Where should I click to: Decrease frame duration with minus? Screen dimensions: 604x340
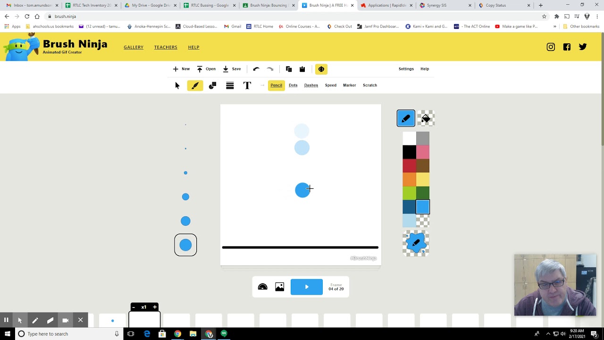pos(134,307)
